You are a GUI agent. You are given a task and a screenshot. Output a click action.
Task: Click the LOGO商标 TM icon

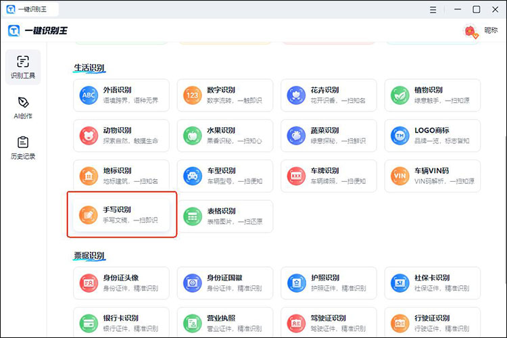(400, 135)
